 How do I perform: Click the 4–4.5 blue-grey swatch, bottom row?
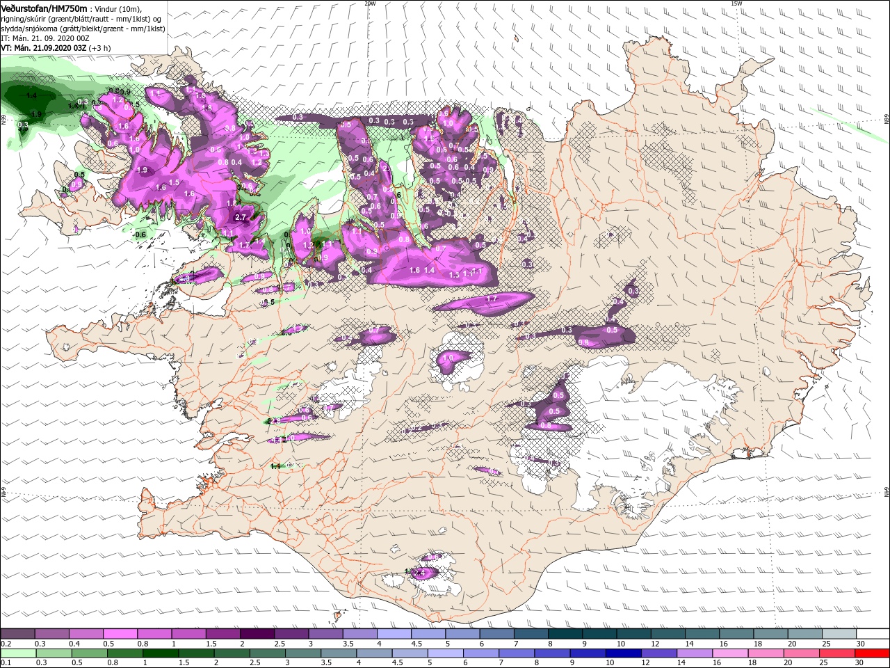pos(373,653)
